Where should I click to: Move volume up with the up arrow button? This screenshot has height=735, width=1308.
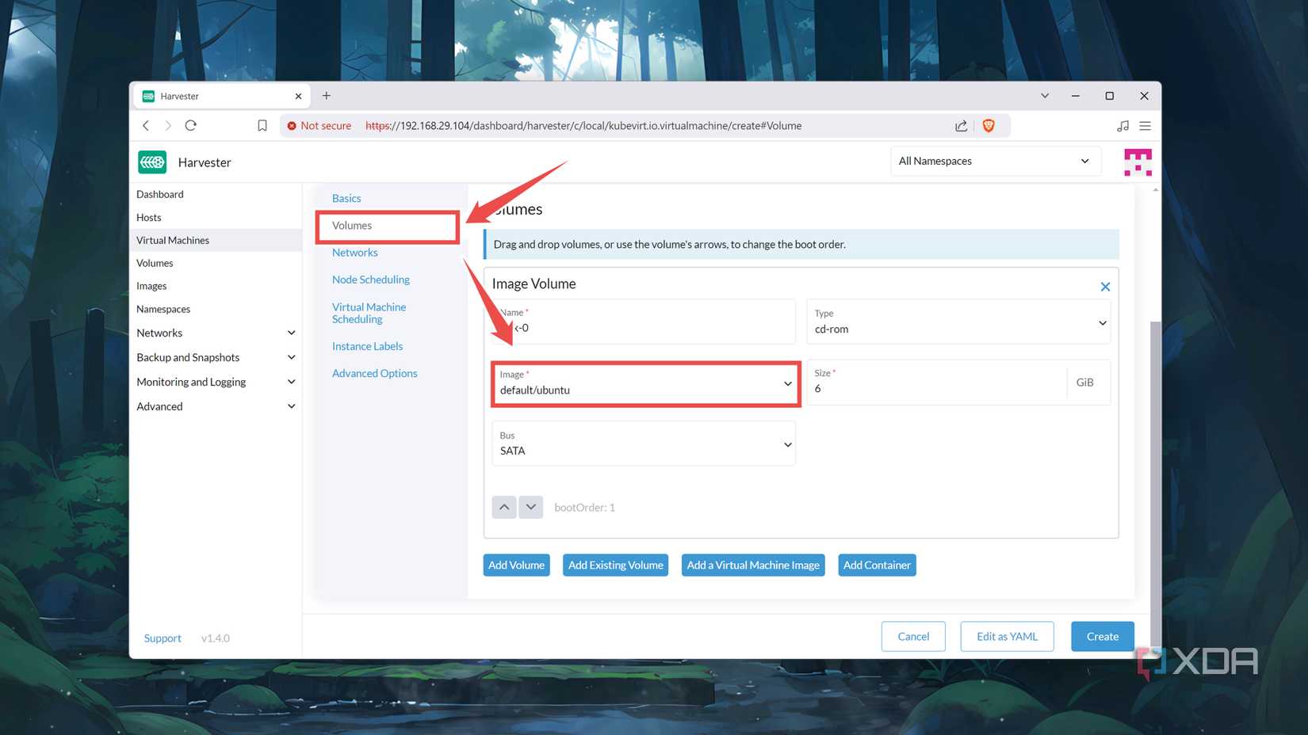[x=504, y=507]
